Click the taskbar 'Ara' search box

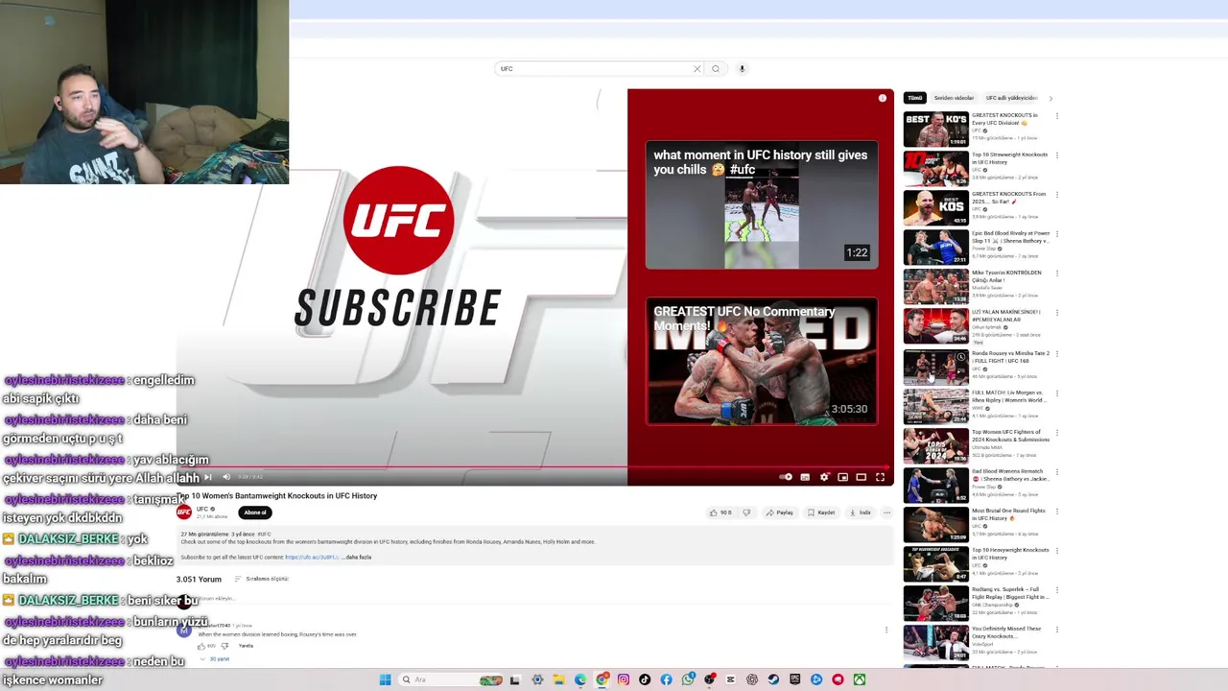point(451,679)
